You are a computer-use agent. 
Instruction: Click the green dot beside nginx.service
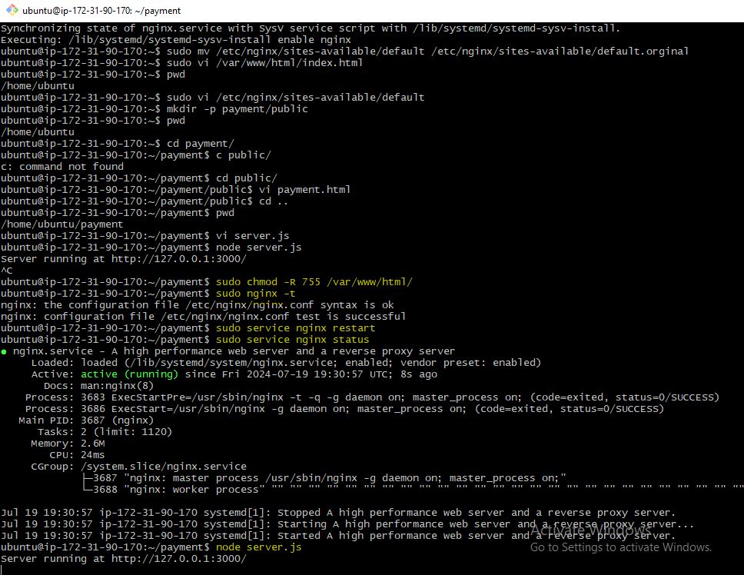click(x=5, y=351)
